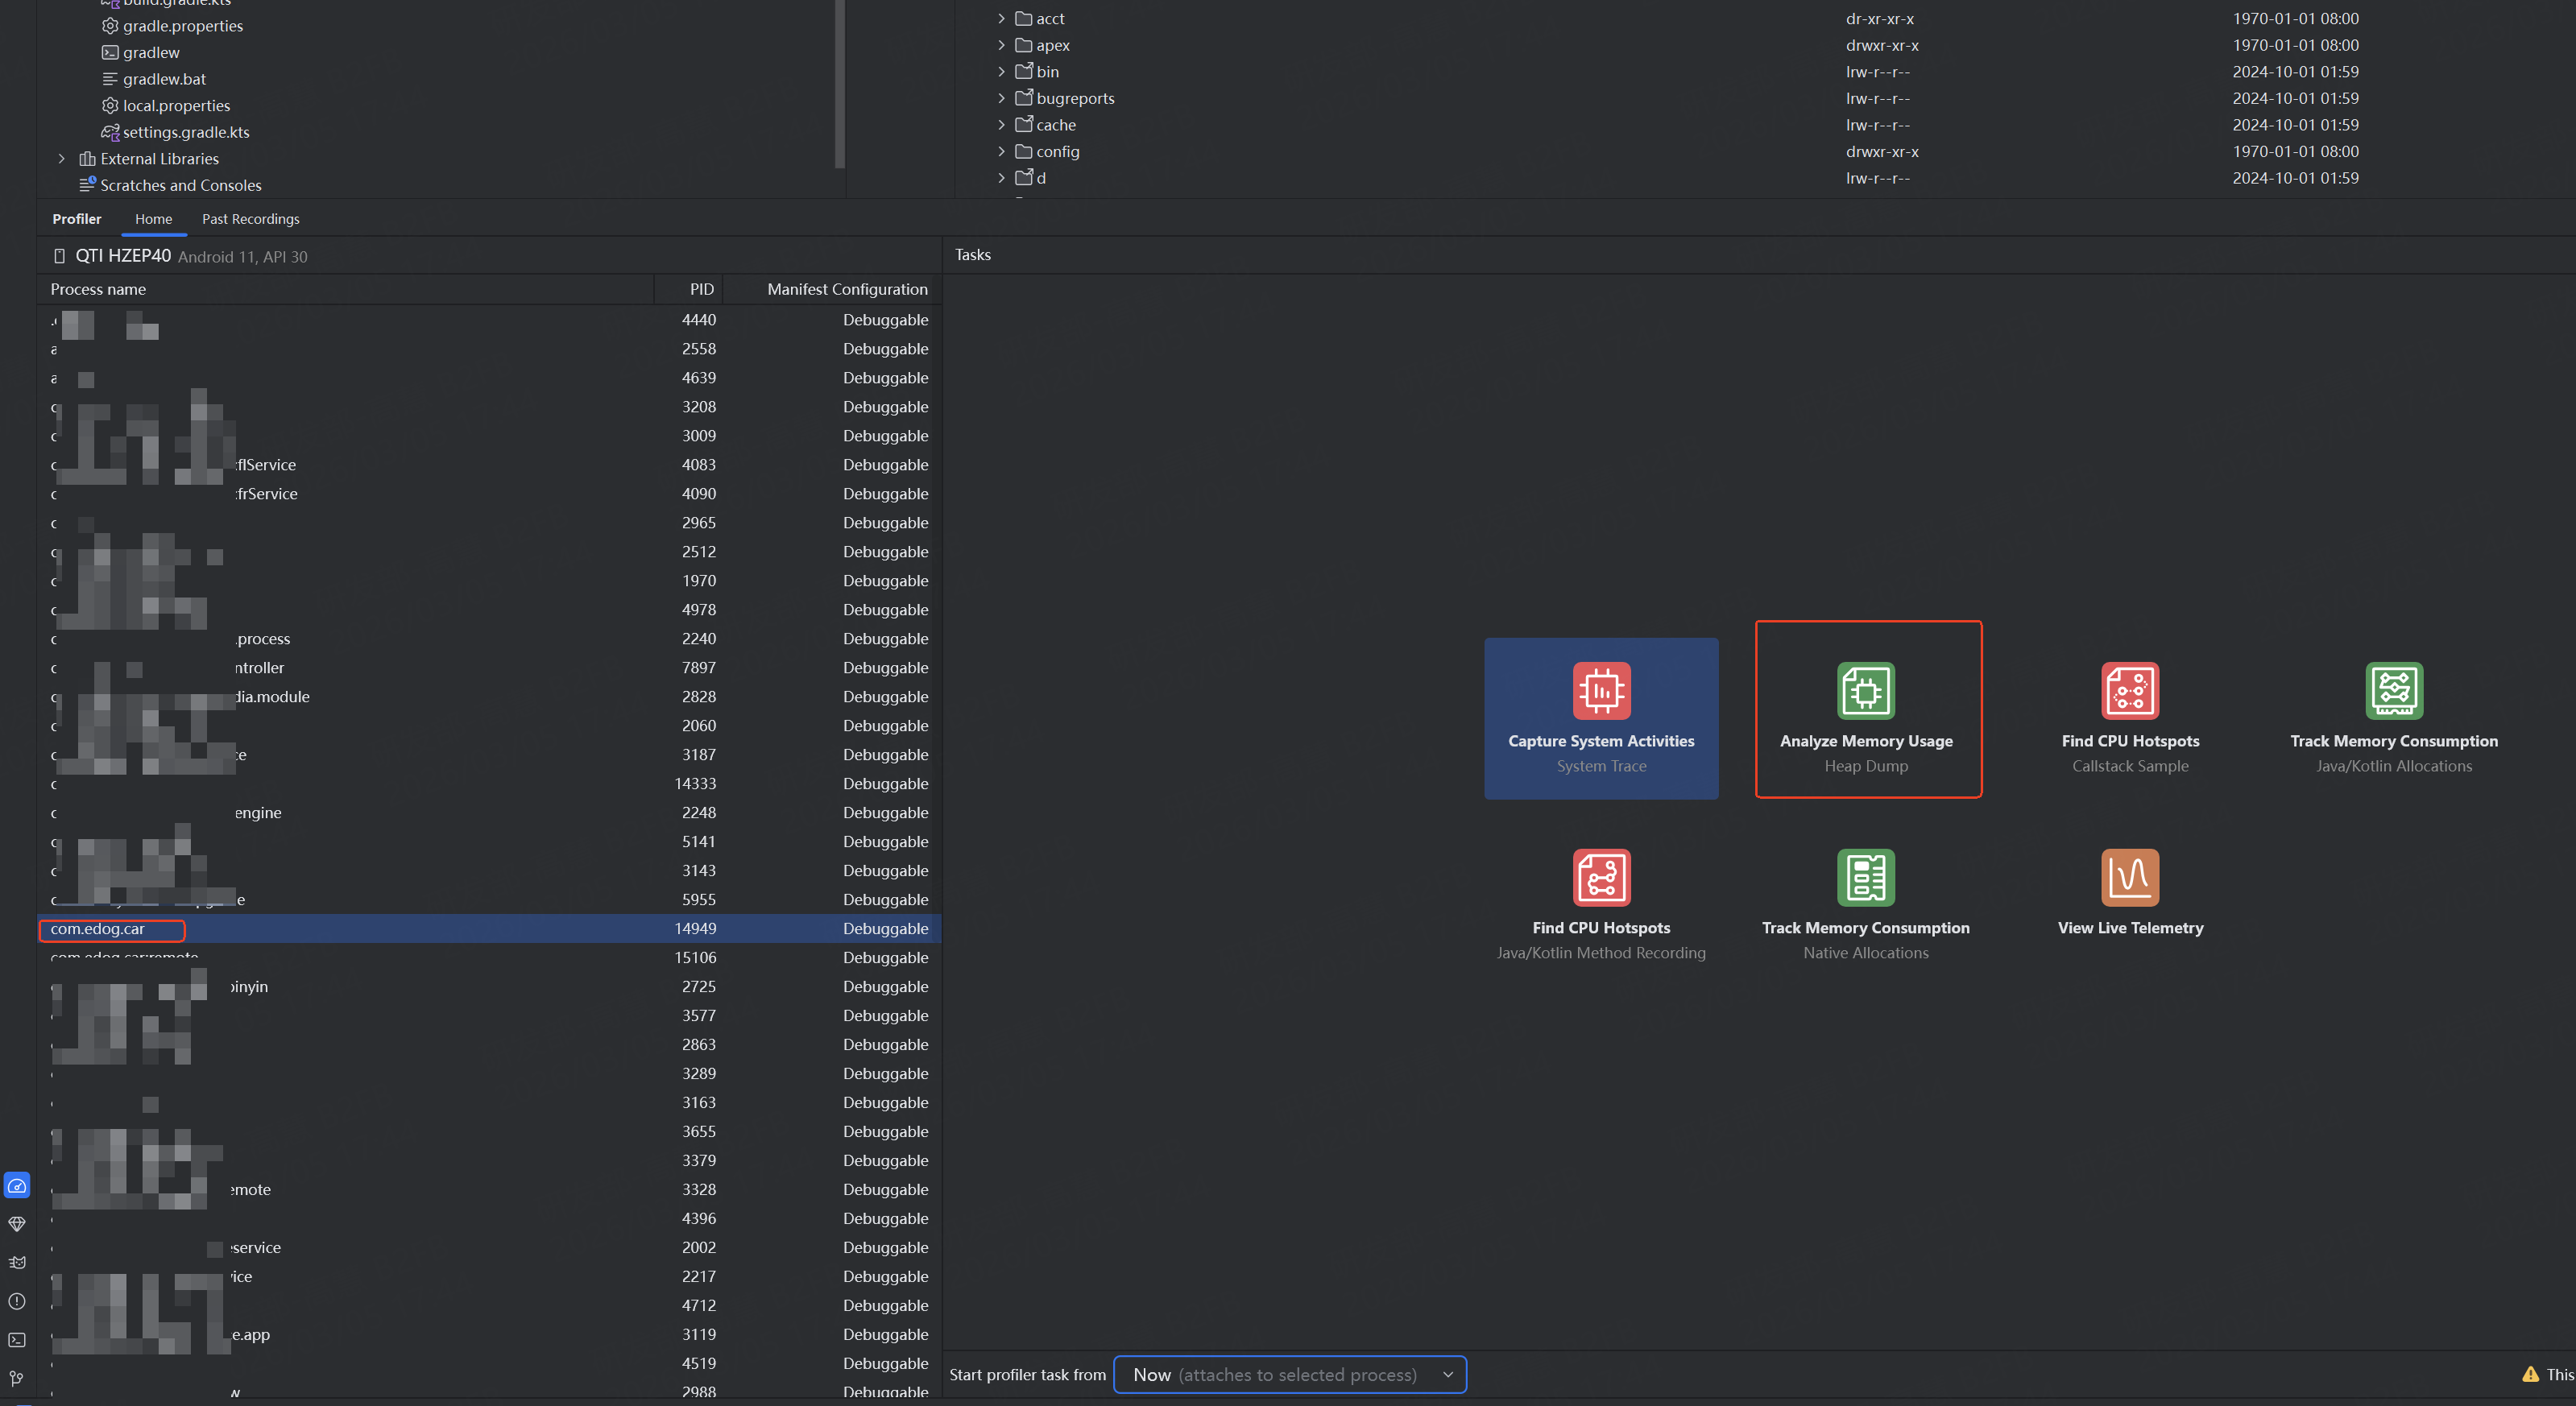Select the process with PID 2002
Screen dimensions: 2576x1406
click(x=490, y=1247)
